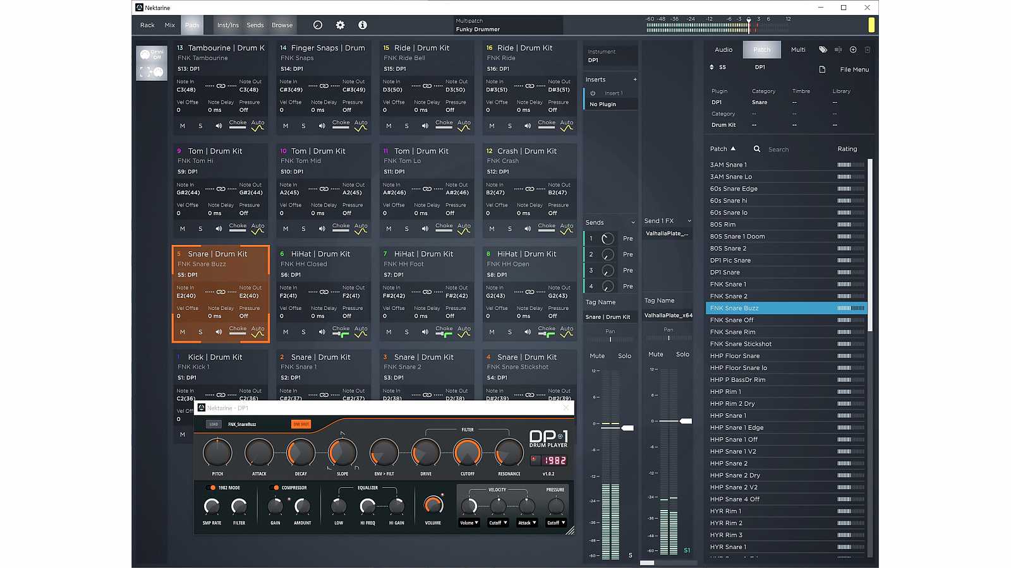Open the Send 1 Pre selector
Viewport: 1011px width, 568px height.
point(627,239)
